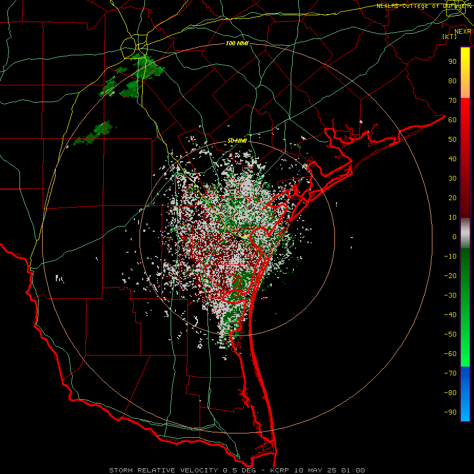The height and width of the screenshot is (474, 474).
Task: Click the [KT] units label
Action: point(450,36)
